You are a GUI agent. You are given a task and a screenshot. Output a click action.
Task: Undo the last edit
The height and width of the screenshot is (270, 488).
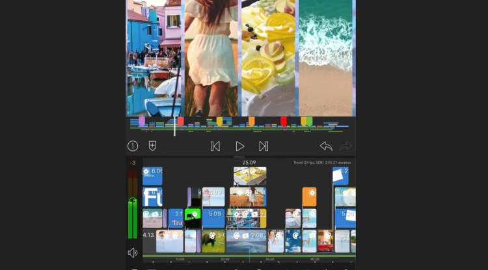pos(326,146)
